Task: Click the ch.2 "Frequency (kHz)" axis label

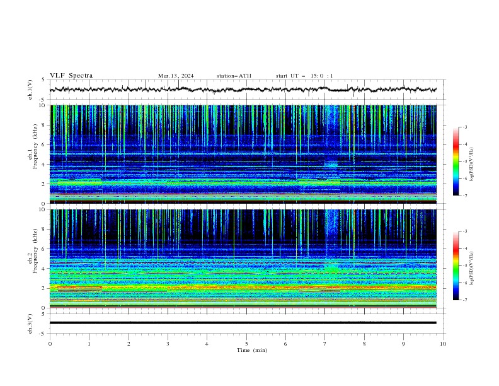Action: [x=35, y=251]
